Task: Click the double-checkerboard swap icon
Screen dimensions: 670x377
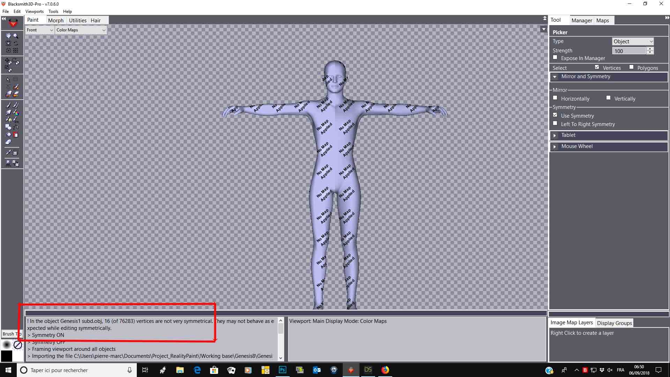Action: [x=16, y=163]
